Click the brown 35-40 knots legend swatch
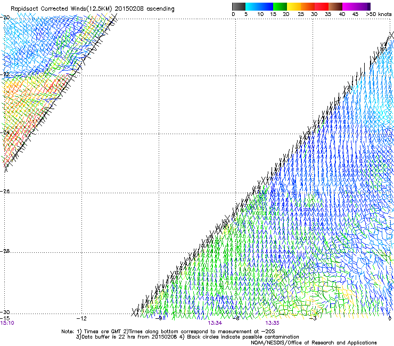The image size is (394, 346). tap(335, 6)
